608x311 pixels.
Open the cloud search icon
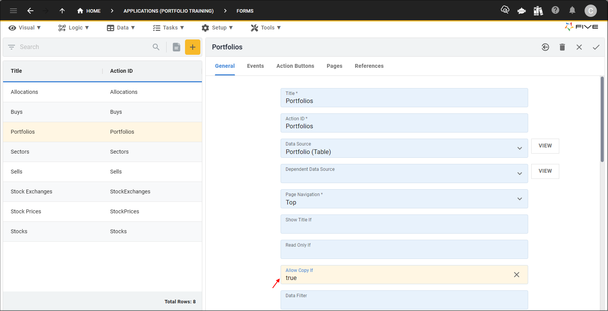point(505,10)
